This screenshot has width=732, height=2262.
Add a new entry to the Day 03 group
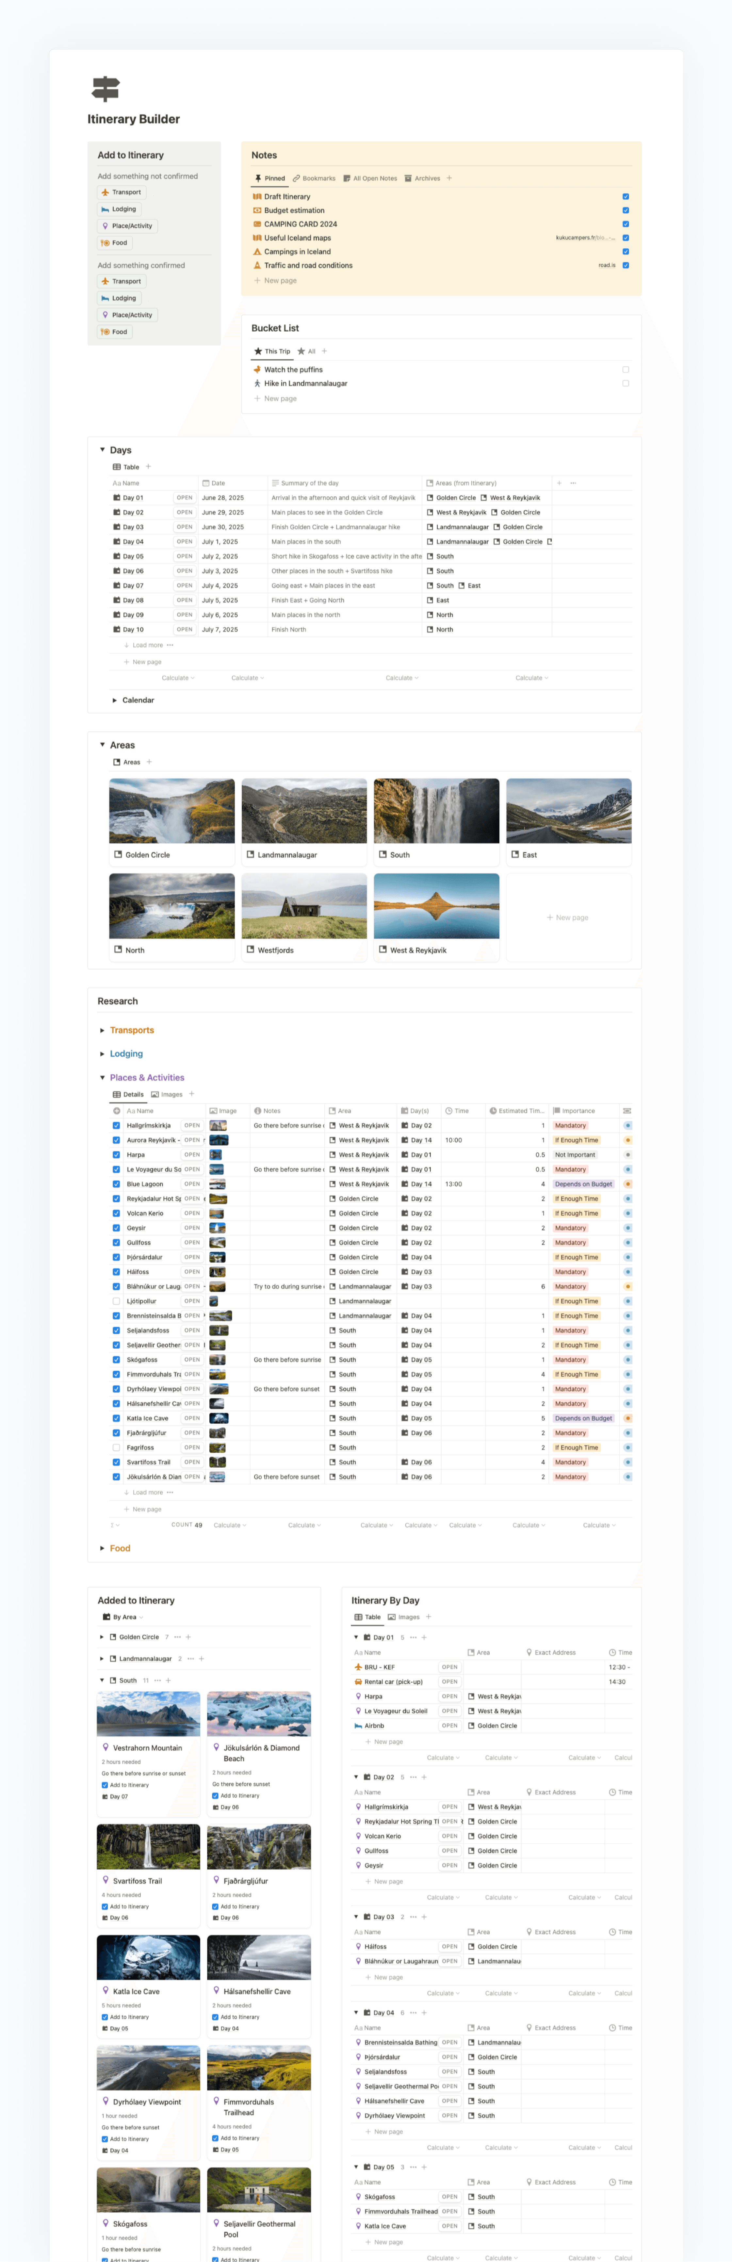pos(424,1917)
